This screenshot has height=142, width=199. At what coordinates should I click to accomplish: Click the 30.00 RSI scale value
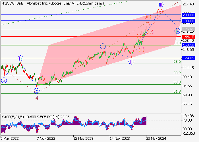pos(187,129)
